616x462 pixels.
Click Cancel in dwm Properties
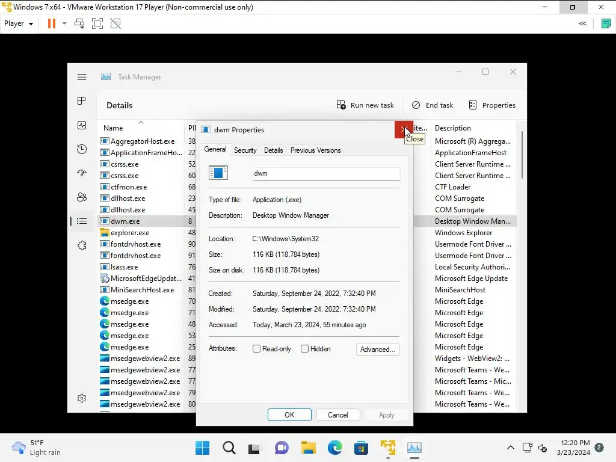coord(338,415)
